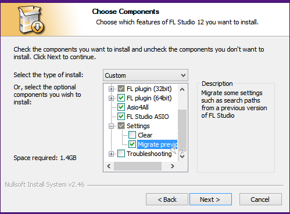The height and width of the screenshot is (214, 290).
Task: Click the installer box icon in header
Action: (x=31, y=19)
